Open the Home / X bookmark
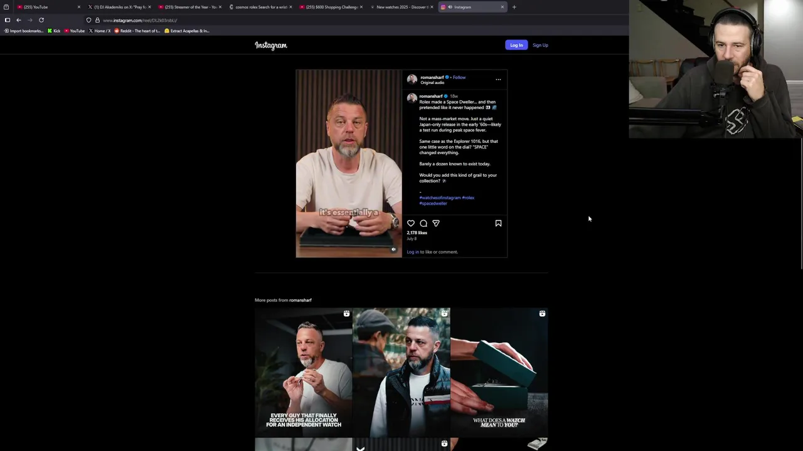Screen dimensions: 803x451 100,31
